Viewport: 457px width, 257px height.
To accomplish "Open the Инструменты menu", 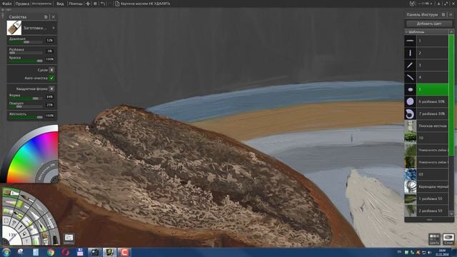I will tap(41, 4).
